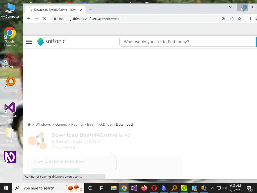
Task: Share this page from address bar
Action: 231,19
